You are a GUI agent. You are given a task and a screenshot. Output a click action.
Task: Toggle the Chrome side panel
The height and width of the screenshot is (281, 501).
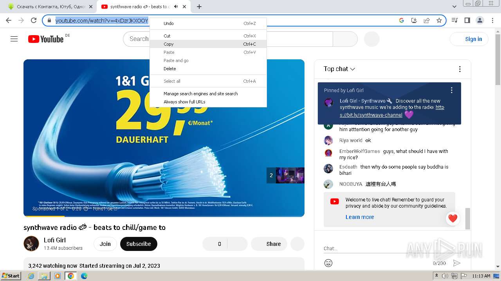click(x=467, y=20)
